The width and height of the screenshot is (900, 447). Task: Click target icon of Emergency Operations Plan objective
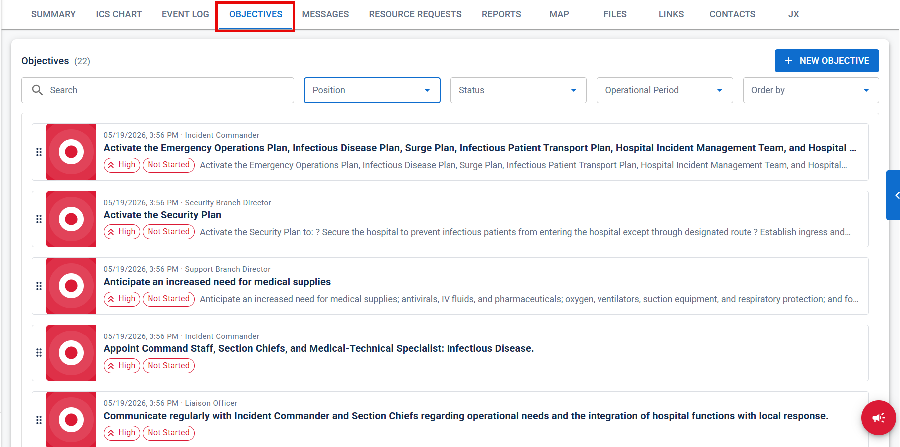click(71, 152)
